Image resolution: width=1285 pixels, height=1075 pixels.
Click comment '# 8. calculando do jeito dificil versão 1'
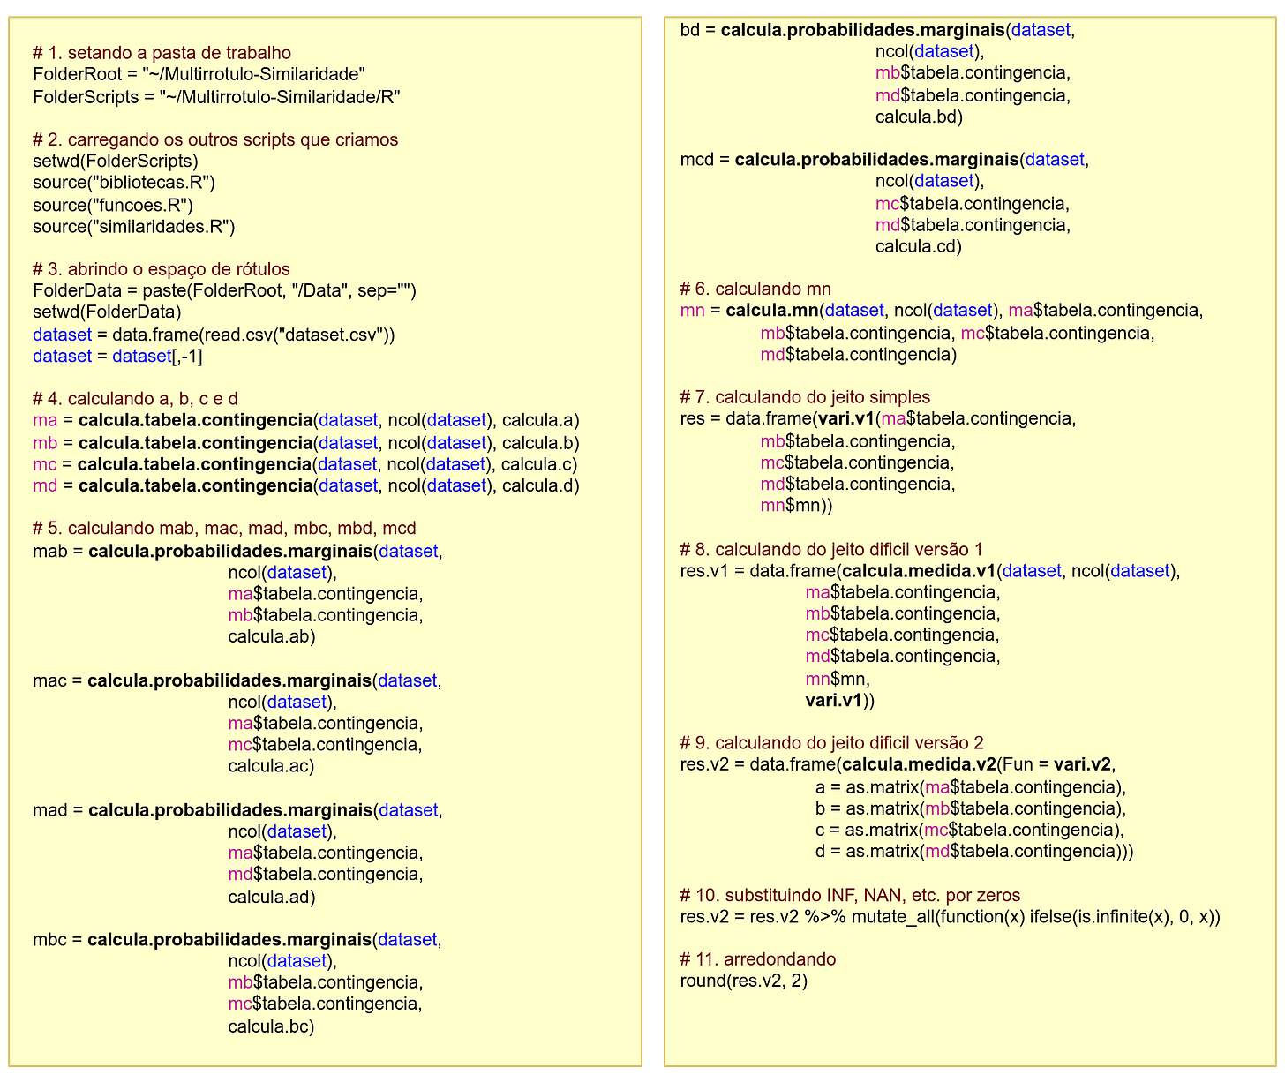831,550
